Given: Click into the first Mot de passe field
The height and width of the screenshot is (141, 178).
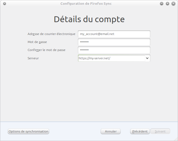Looking at the screenshot, I should pyautogui.click(x=114, y=42).
